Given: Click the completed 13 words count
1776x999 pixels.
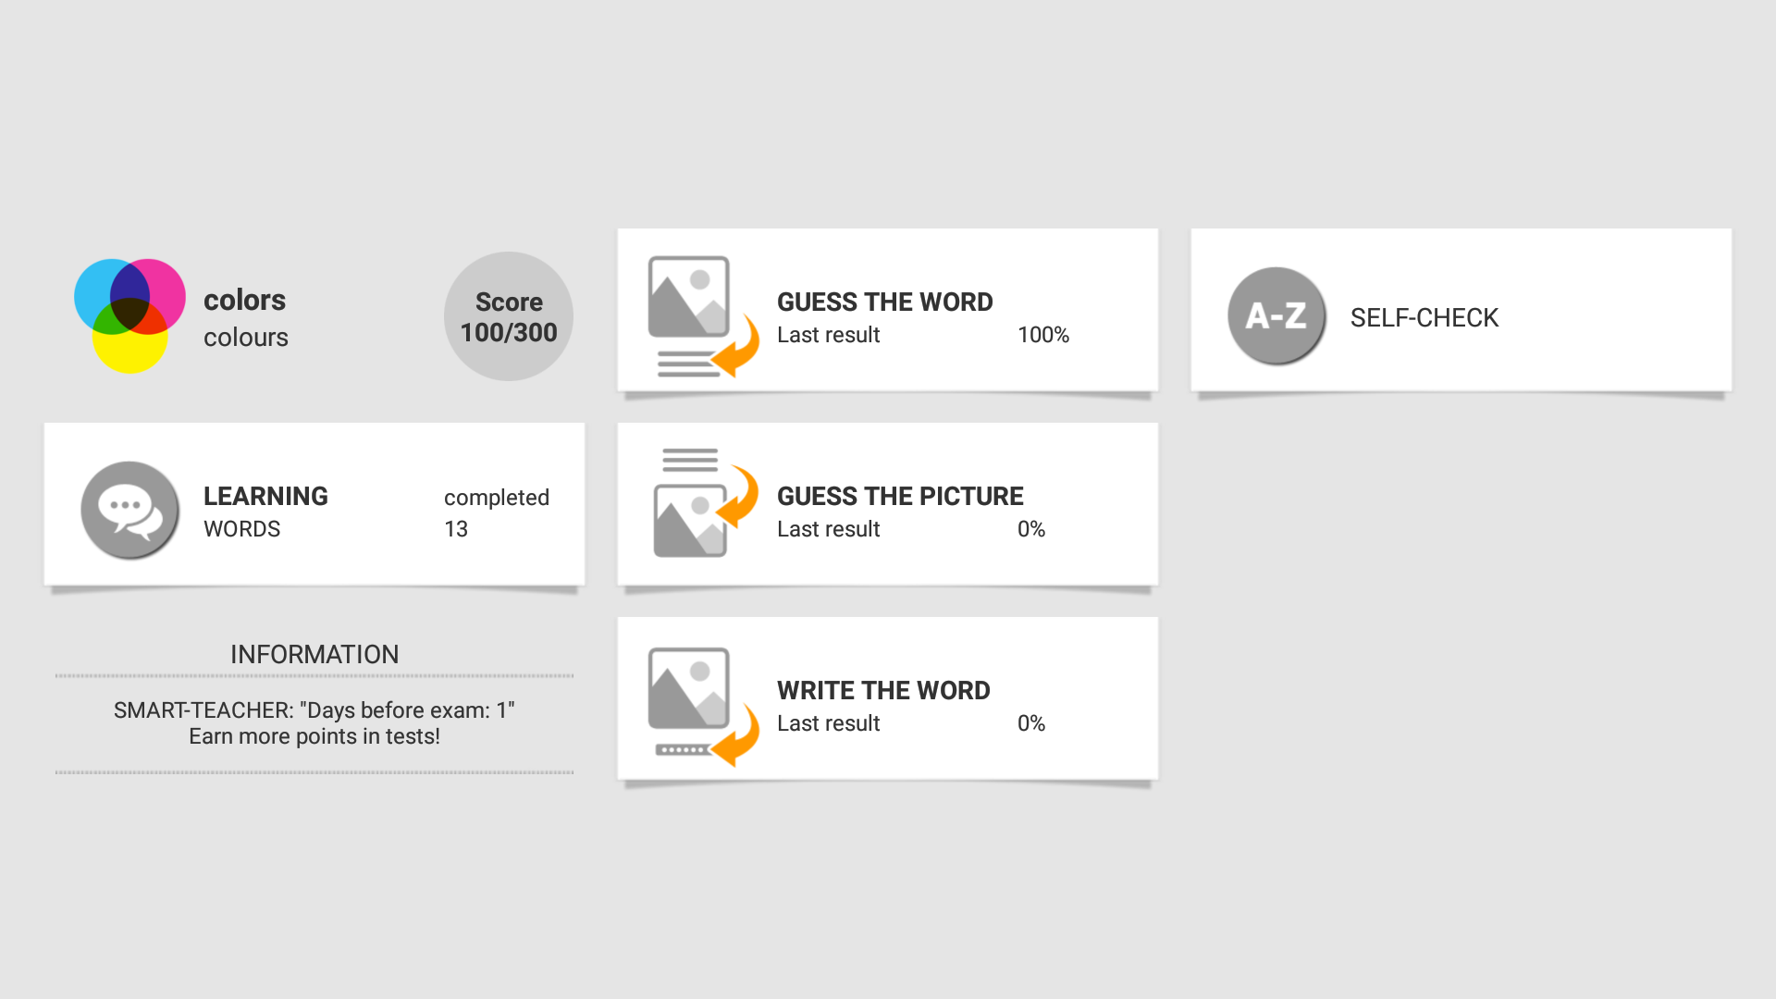Looking at the screenshot, I should (x=496, y=513).
